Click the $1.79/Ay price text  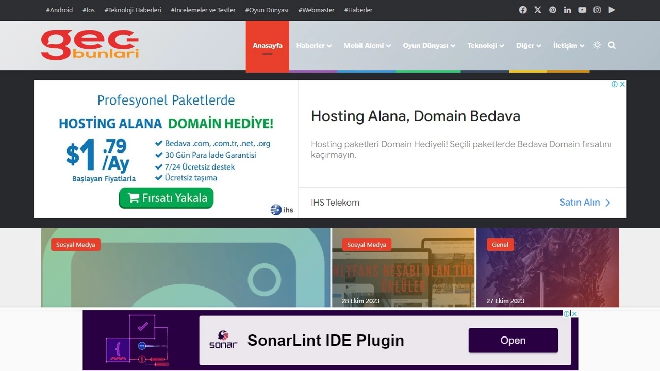pos(97,155)
